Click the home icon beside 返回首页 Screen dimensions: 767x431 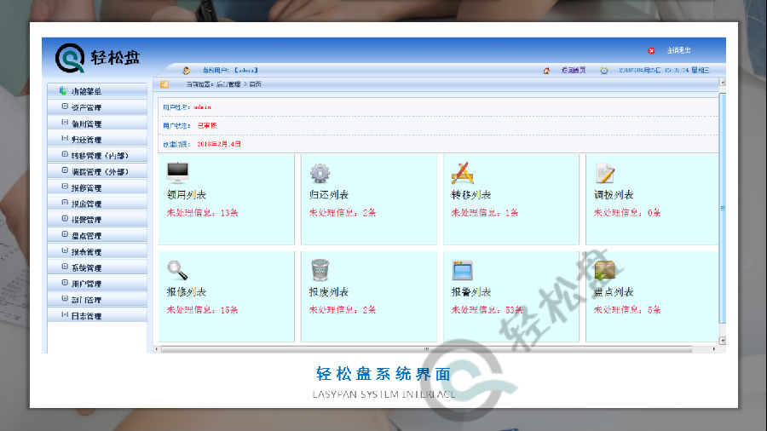pyautogui.click(x=546, y=71)
